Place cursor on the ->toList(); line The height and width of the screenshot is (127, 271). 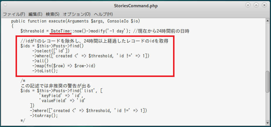coord(45,71)
